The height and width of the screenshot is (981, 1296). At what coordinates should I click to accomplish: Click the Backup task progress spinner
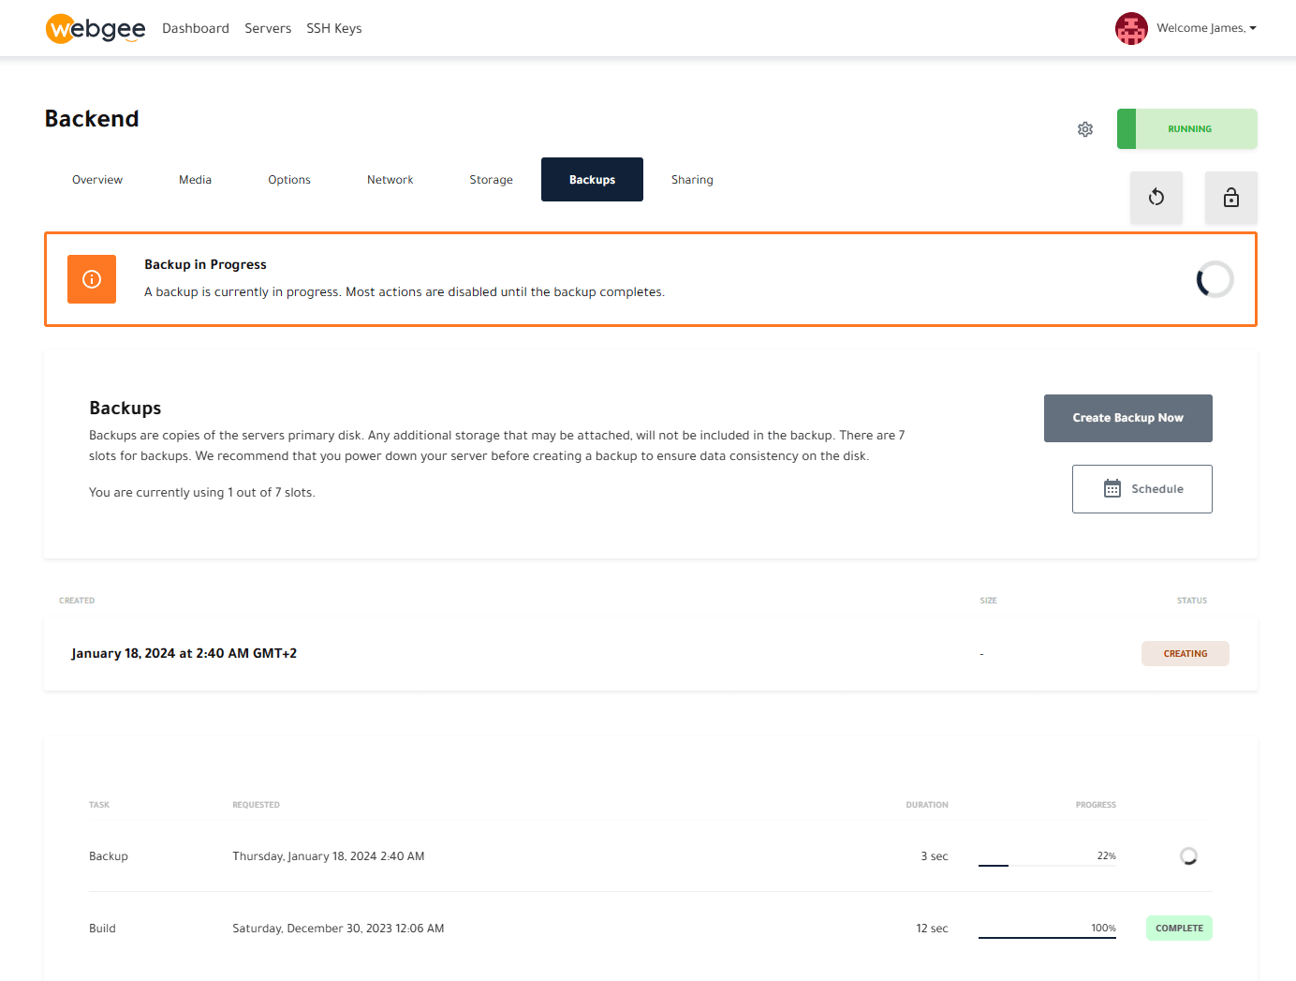[x=1188, y=856]
